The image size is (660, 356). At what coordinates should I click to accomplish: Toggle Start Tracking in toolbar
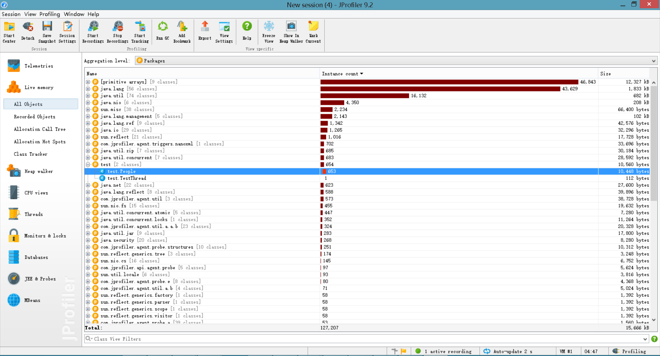coord(140,32)
